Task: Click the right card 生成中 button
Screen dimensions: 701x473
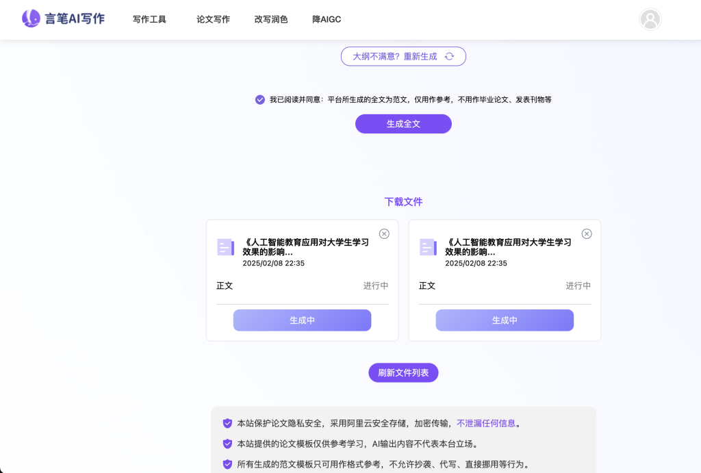Action: (505, 320)
